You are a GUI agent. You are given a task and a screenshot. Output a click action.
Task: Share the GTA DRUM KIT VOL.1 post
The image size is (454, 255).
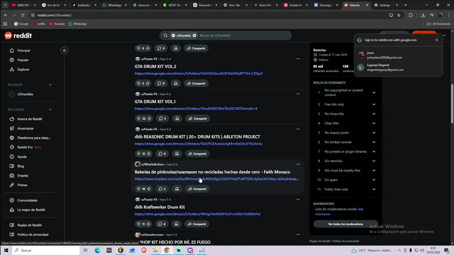198,118
